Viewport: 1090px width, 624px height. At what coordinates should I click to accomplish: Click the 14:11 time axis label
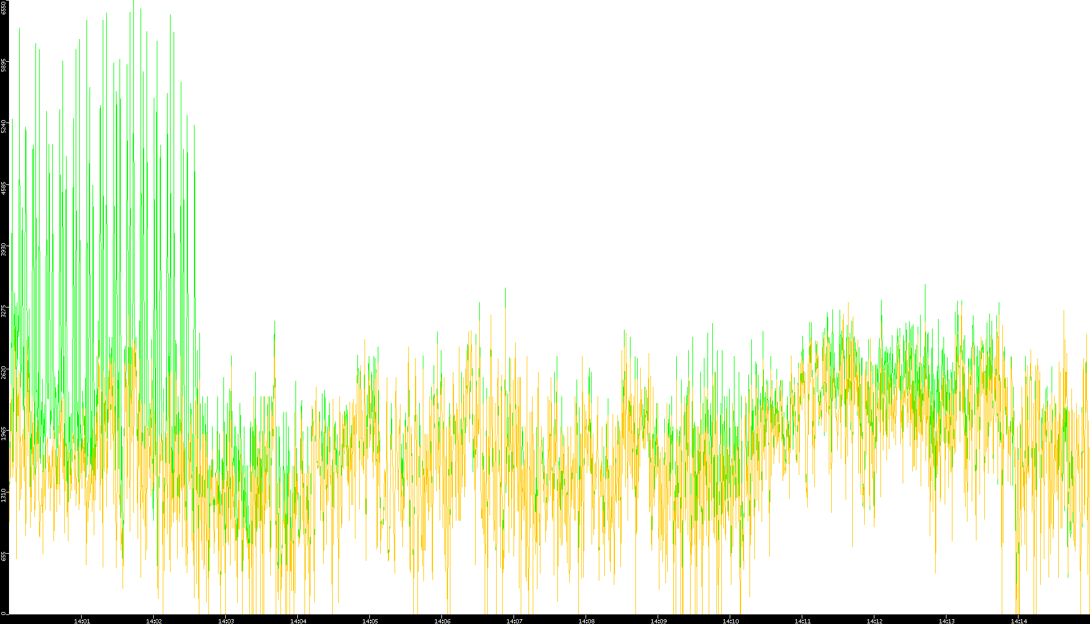click(802, 620)
